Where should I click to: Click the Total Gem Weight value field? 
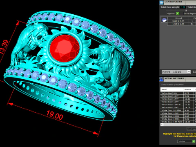pos(183,7)
